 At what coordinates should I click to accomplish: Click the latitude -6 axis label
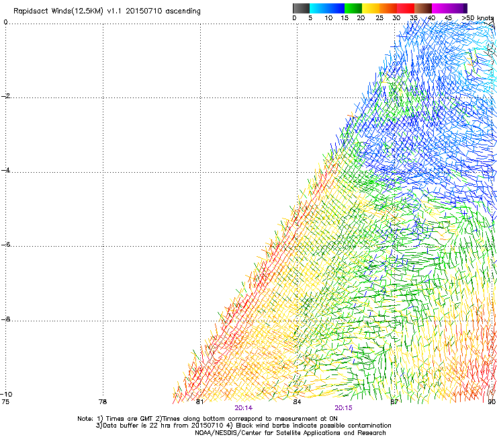click(x=5, y=245)
